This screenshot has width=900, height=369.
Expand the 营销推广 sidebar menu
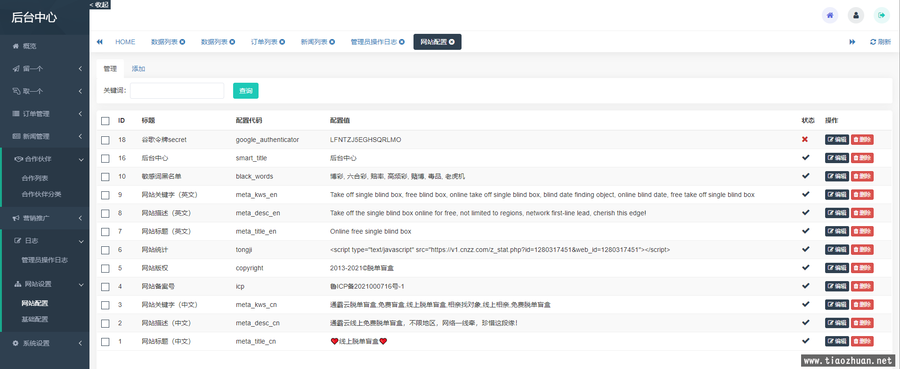tap(45, 218)
